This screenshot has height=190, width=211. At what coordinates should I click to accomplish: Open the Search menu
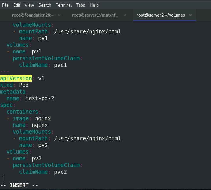(45, 5)
